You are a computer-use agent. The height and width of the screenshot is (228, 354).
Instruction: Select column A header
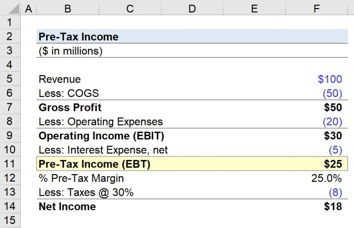28,9
